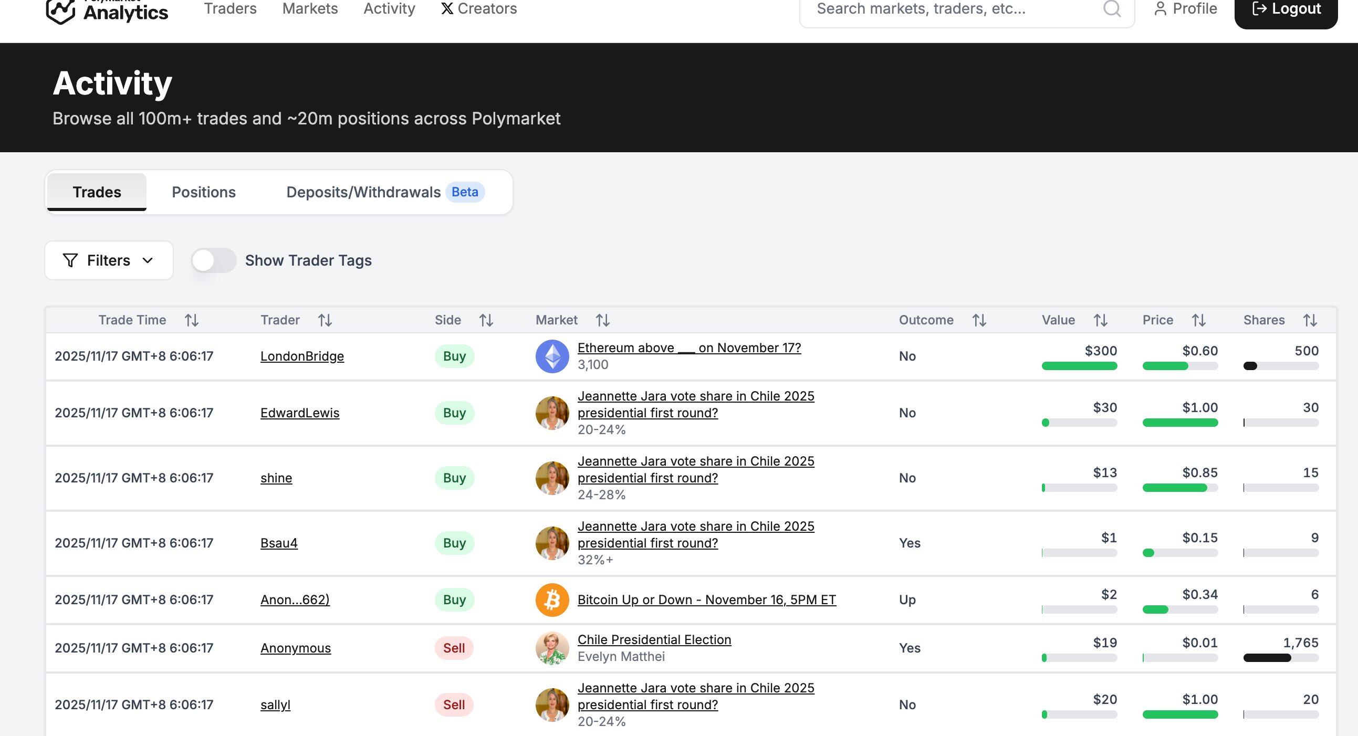Open LondonBridge's trader profile
Image resolution: width=1358 pixels, height=736 pixels.
click(301, 355)
